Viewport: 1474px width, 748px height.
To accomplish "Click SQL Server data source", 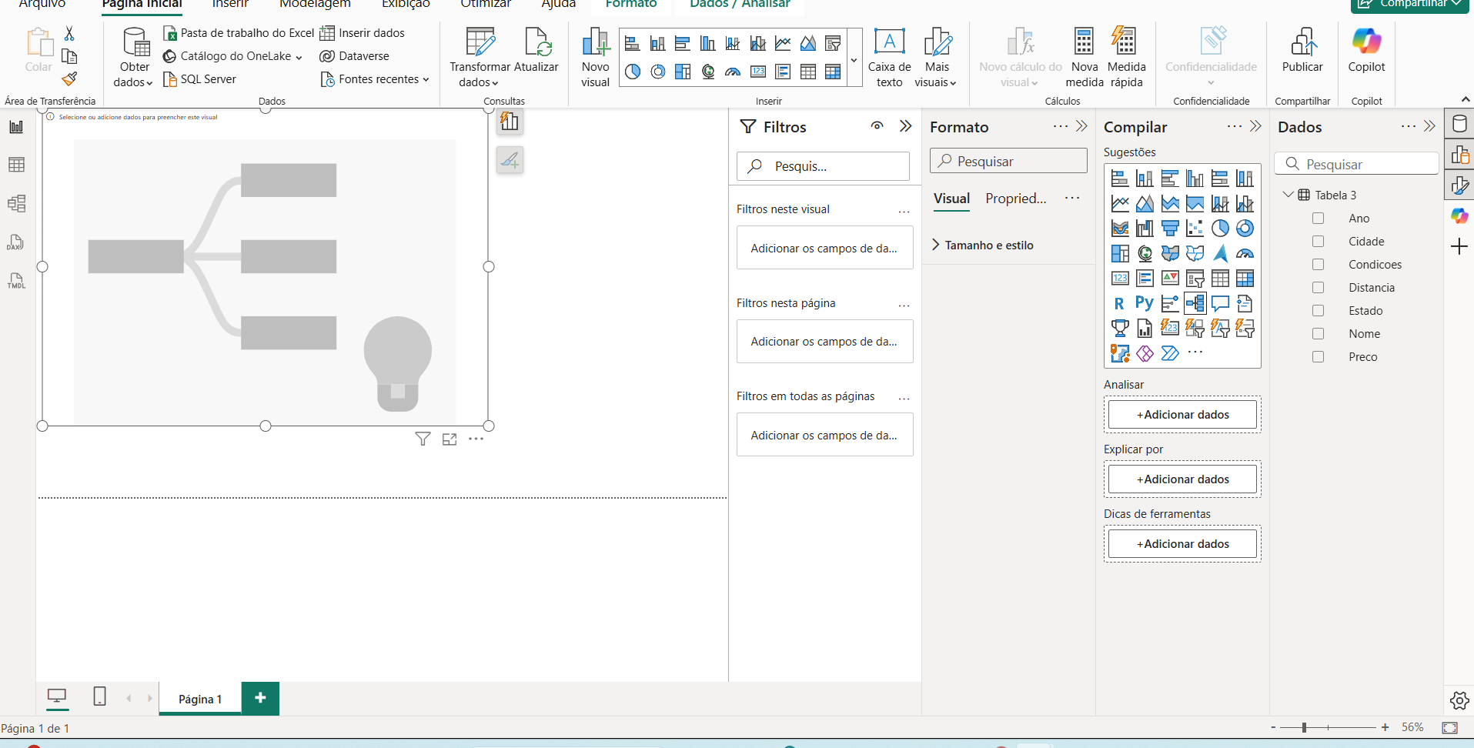I will pos(199,79).
